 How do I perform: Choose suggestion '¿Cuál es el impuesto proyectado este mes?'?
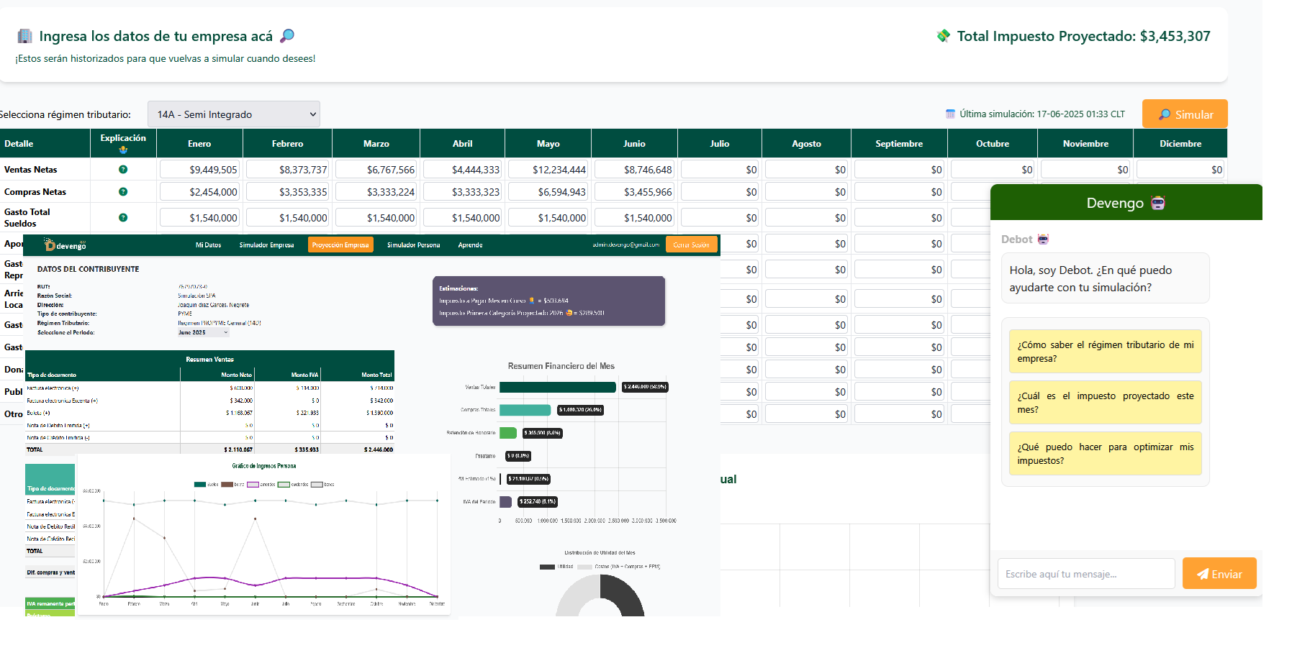[1105, 403]
